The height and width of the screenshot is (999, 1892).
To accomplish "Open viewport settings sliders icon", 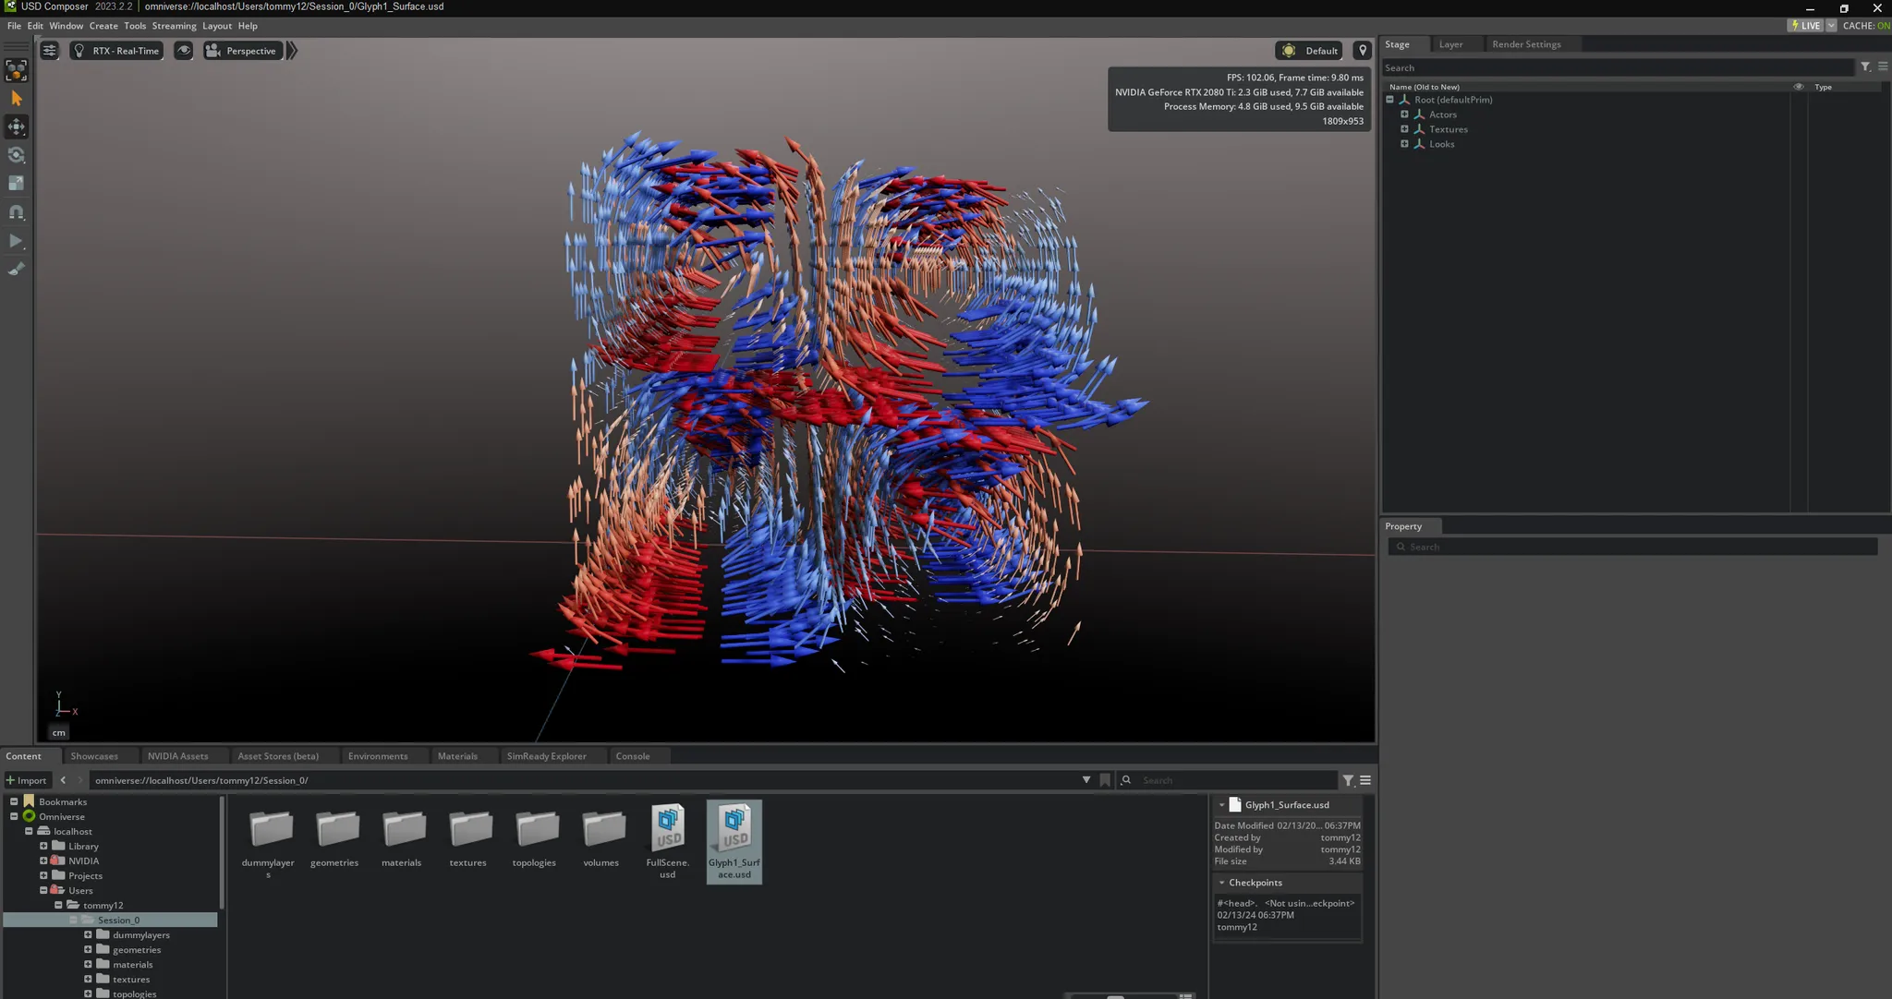I will 50,51.
